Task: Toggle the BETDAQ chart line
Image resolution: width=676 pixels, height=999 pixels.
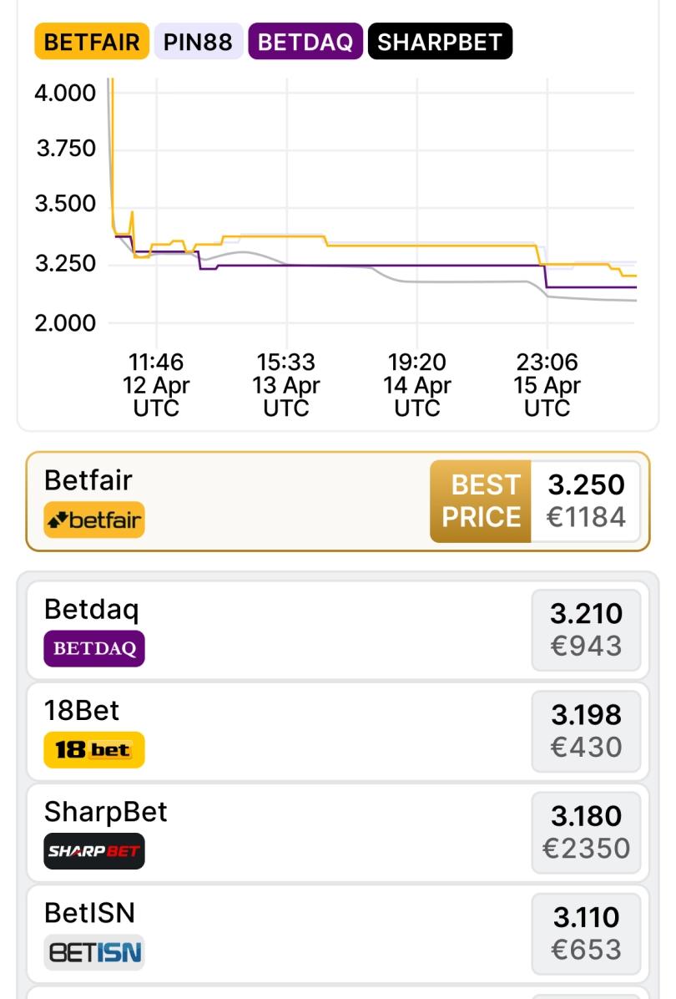Action: tap(305, 42)
